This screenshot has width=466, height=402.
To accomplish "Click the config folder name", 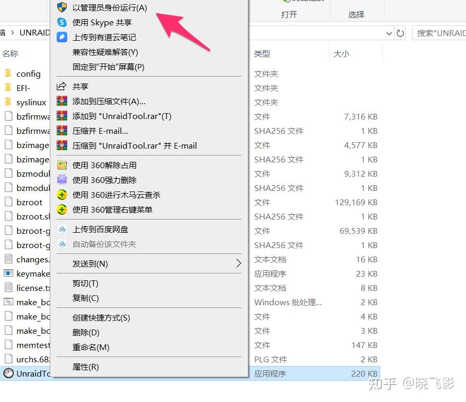I will (28, 74).
